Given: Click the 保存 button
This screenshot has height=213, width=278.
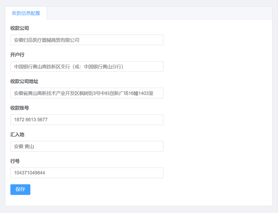Looking at the screenshot, I should pyautogui.click(x=21, y=189).
